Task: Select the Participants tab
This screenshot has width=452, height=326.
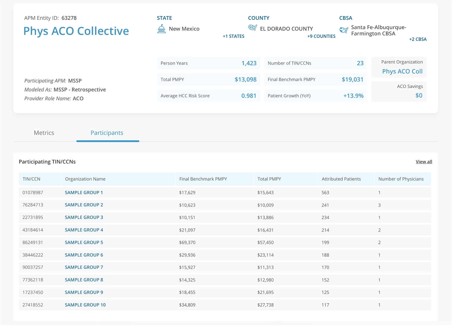Action: click(x=107, y=133)
